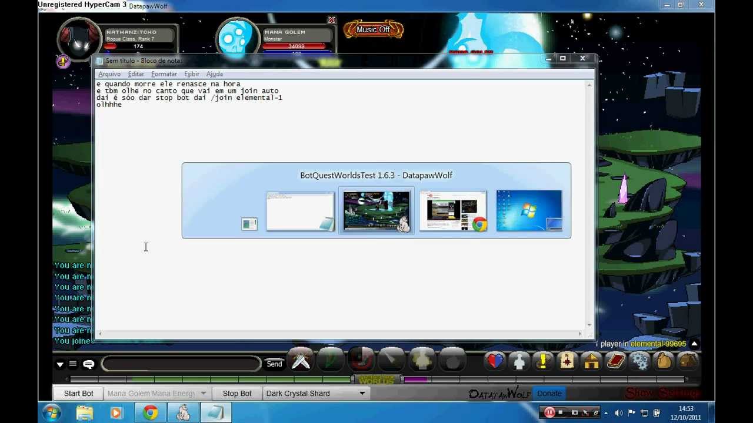Click the wolf bot app taskbar icon
The width and height of the screenshot is (753, 423).
(183, 413)
